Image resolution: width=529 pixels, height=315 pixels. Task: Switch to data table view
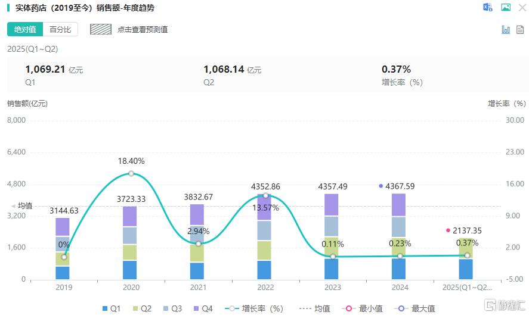point(520,30)
